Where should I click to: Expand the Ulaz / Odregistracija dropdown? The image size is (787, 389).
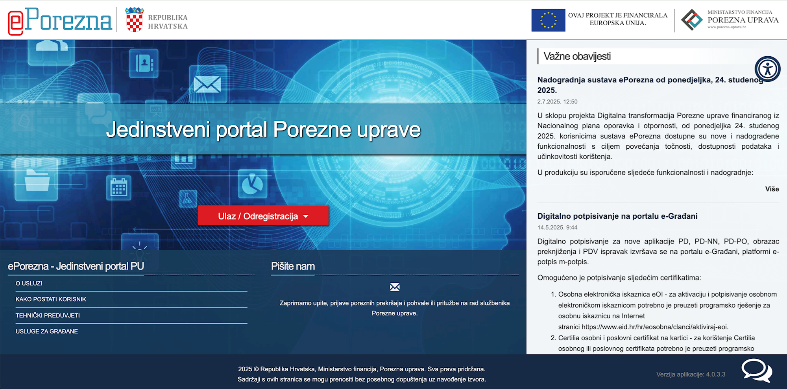pyautogui.click(x=263, y=216)
